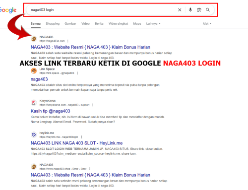Click the heylink.me site name

tap(47, 133)
